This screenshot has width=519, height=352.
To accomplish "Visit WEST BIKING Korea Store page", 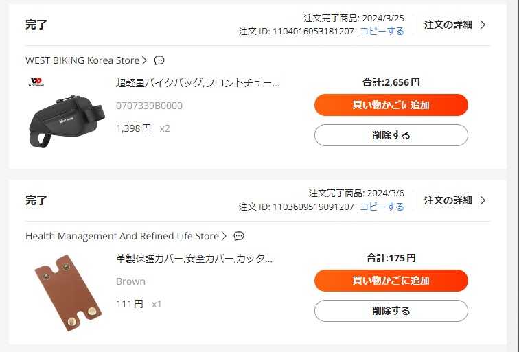I will coord(82,60).
